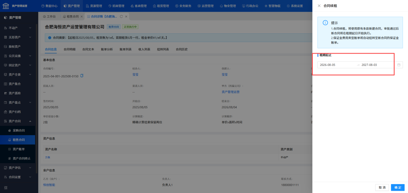This screenshot has height=193, width=408.
Task: Switch to the 合同文本 tab
Action: pos(88,49)
